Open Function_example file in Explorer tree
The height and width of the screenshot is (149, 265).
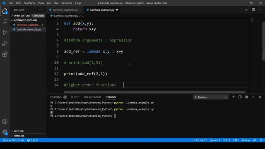coord(28,25)
